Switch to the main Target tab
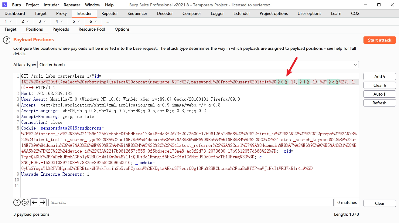399x223 pixels. [40, 13]
